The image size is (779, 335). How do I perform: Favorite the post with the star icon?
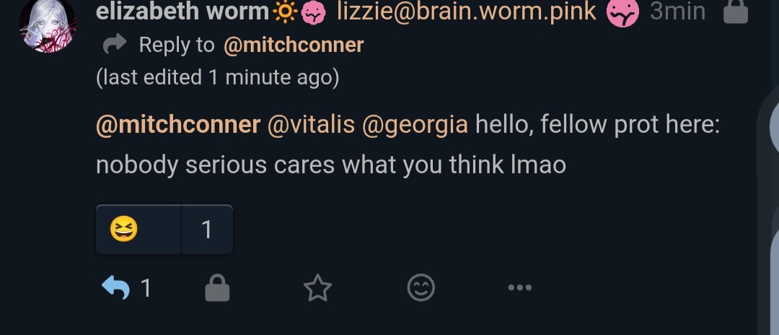pos(317,288)
